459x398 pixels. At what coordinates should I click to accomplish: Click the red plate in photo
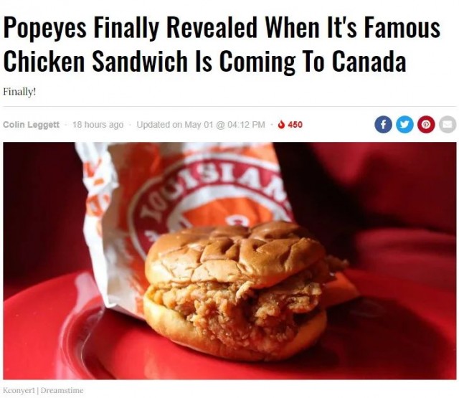click(87, 336)
